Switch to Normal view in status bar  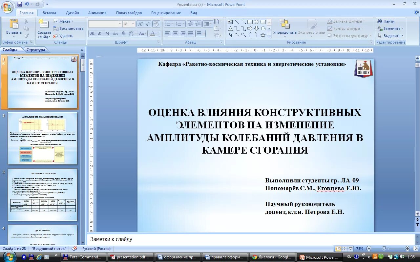tap(338, 249)
